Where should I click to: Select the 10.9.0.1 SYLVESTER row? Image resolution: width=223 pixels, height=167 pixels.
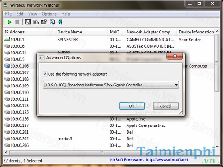pos(109,40)
